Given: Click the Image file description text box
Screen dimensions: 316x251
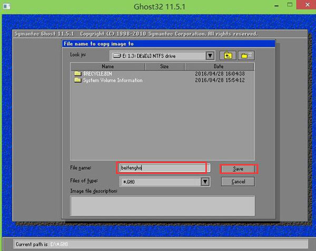Looking at the screenshot, I should coord(162,206).
